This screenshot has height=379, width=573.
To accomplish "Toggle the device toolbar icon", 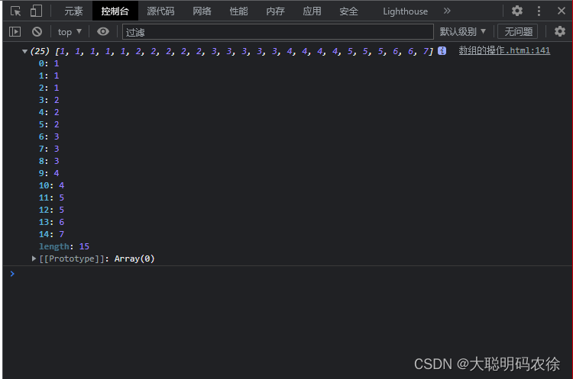I will [x=36, y=11].
